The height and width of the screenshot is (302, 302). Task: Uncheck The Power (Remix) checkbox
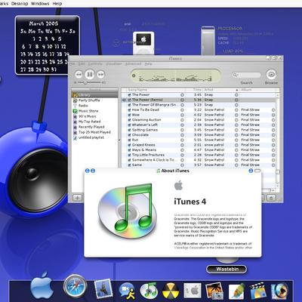pos(129,100)
